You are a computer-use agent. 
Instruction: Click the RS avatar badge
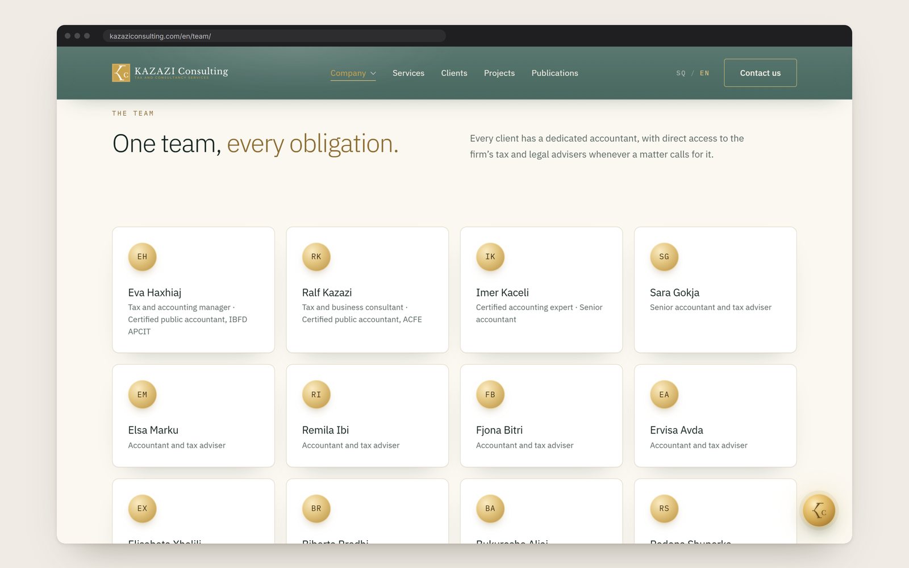coord(664,508)
